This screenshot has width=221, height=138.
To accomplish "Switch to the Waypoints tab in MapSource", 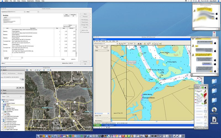I will (x=106, y=48).
